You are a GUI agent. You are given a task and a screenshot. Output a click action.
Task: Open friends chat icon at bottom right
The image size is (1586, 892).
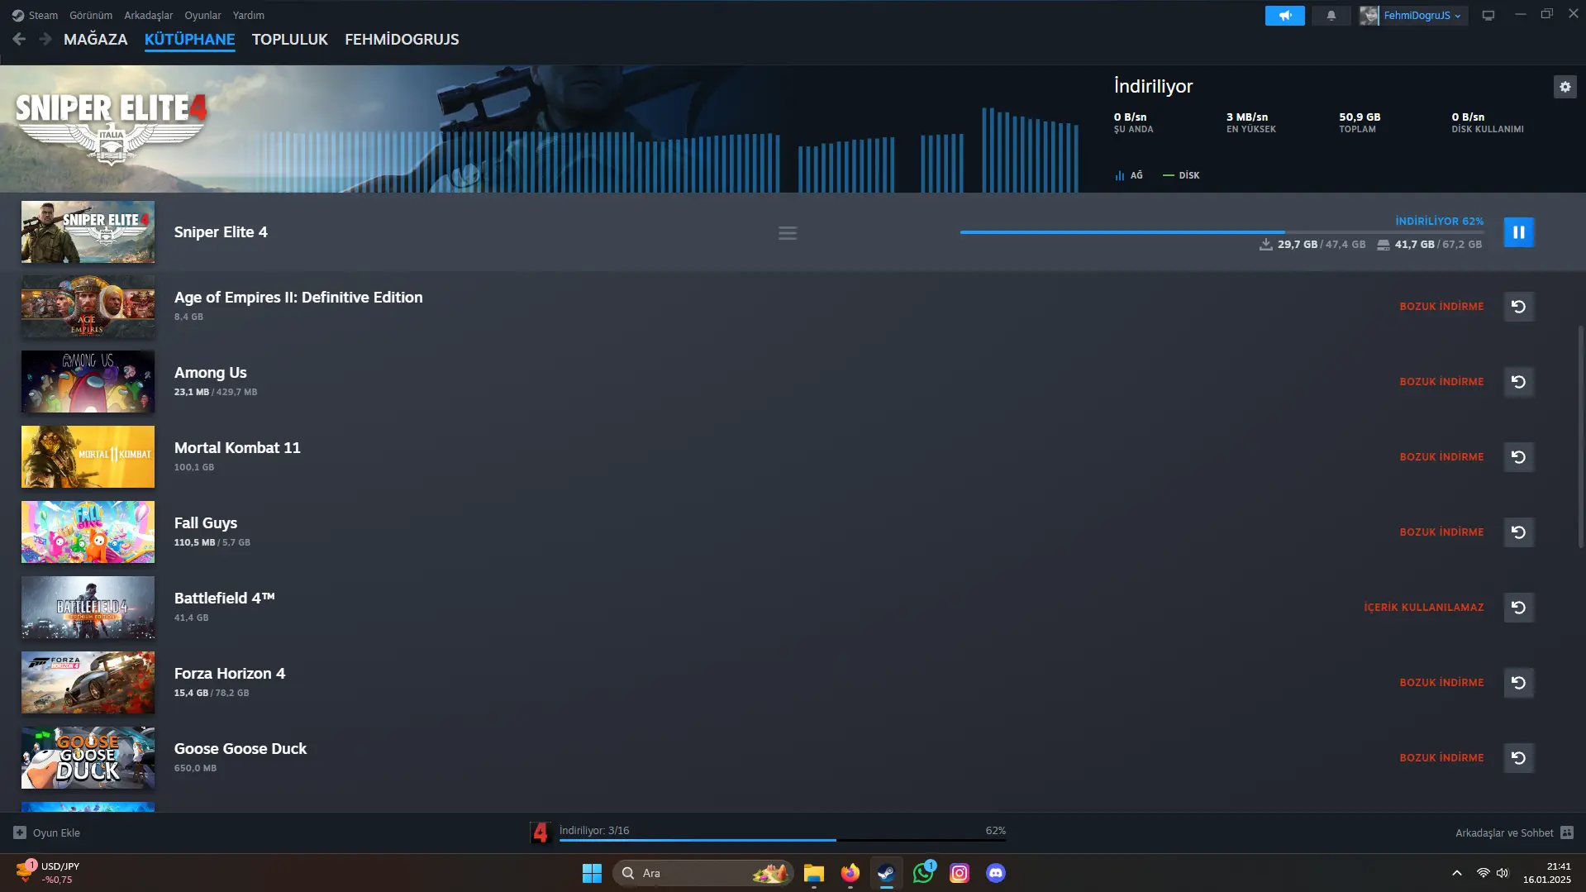tap(1567, 832)
